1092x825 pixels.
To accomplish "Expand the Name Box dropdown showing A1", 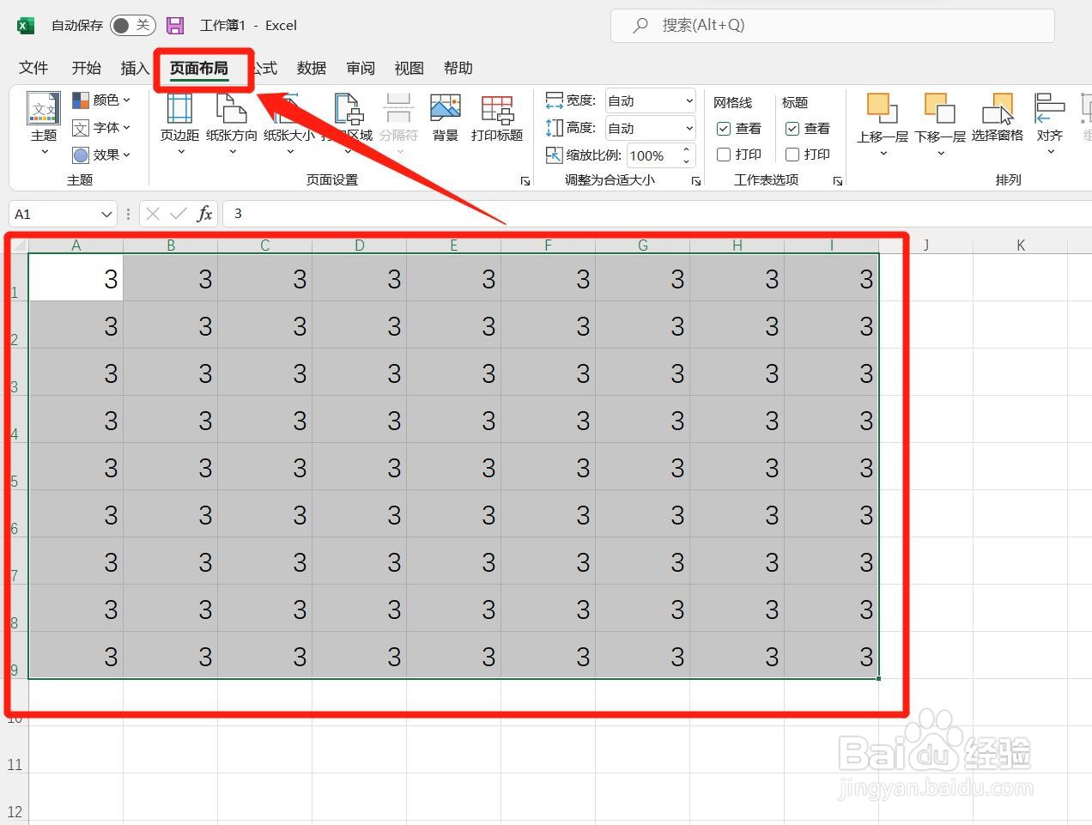I will 106,214.
